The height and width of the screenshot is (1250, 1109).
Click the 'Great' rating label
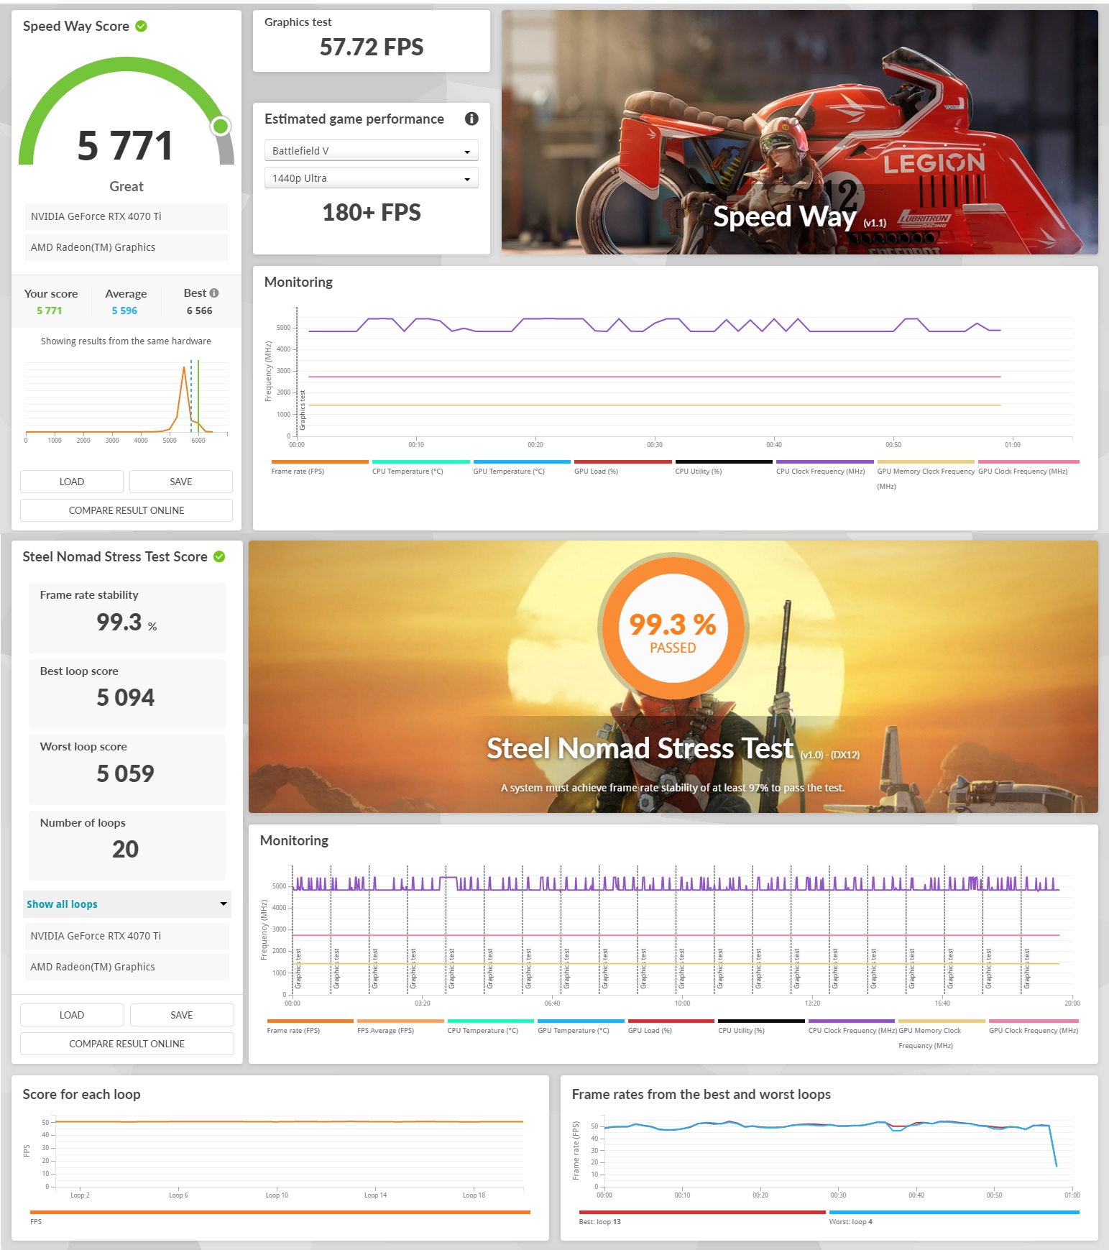(x=126, y=186)
